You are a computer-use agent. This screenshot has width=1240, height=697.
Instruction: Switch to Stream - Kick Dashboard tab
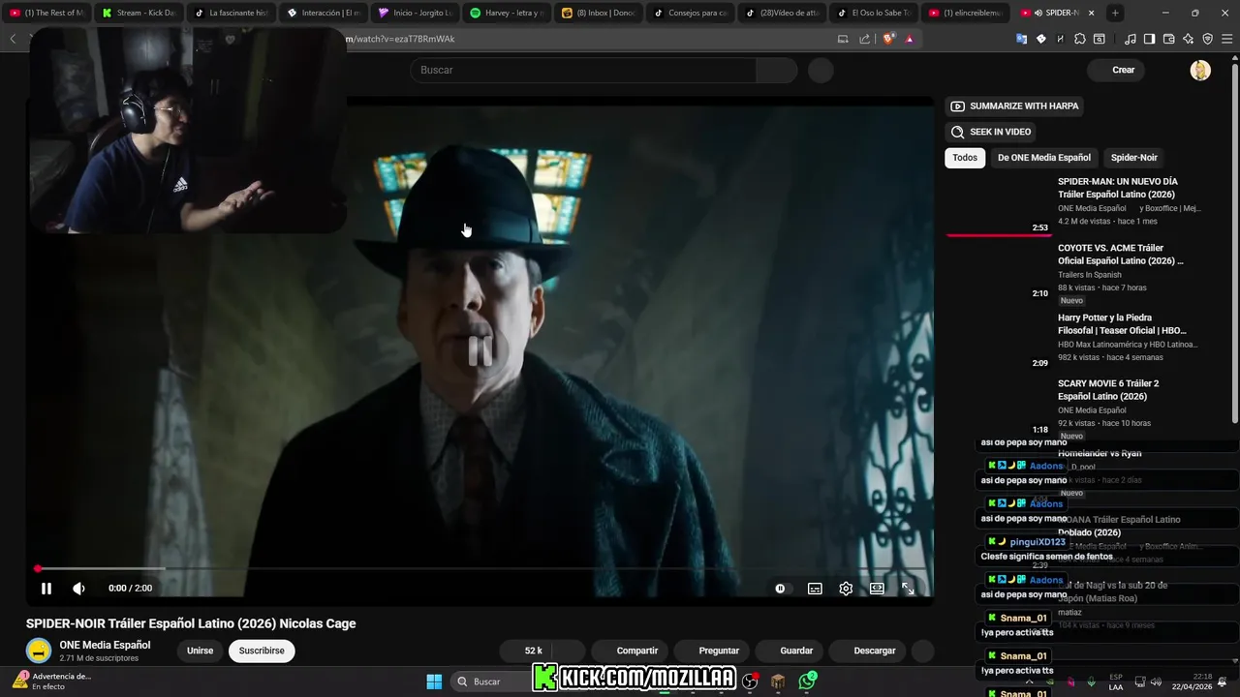point(139,13)
